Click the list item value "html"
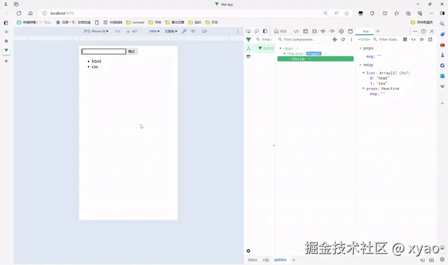 [382, 78]
